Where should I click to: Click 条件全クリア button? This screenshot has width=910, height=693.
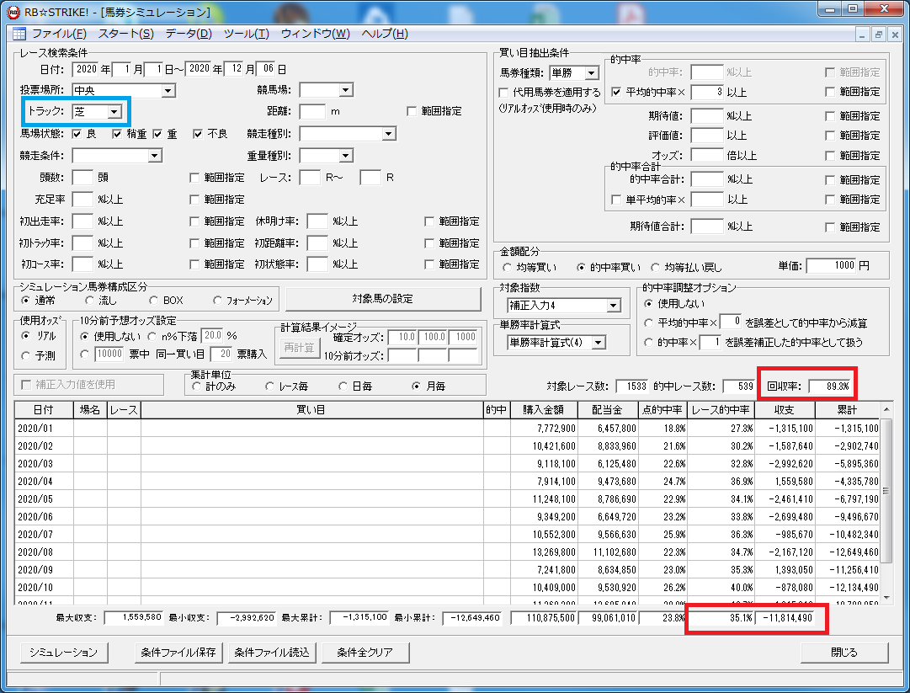[365, 653]
